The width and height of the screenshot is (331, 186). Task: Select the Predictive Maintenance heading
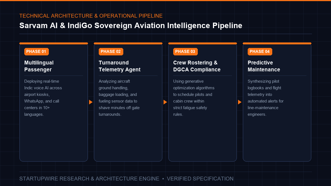[264, 66]
